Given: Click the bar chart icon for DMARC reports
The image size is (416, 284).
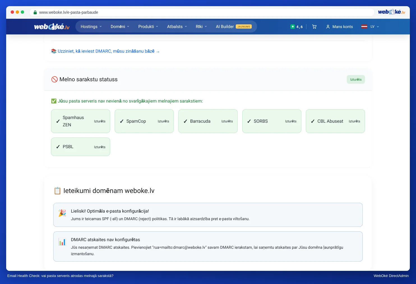Looking at the screenshot, I should pyautogui.click(x=62, y=241).
